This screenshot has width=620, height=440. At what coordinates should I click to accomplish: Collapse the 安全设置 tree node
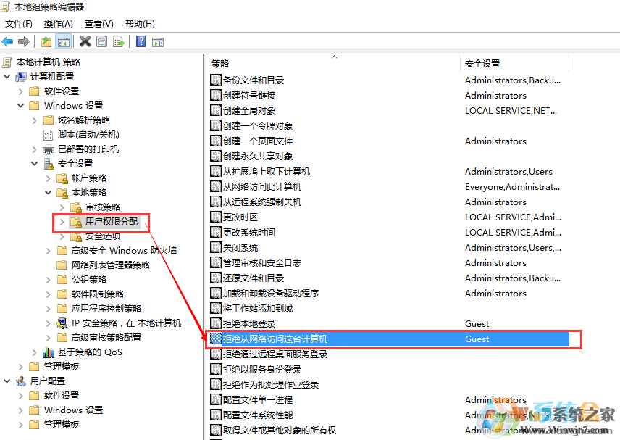[34, 163]
